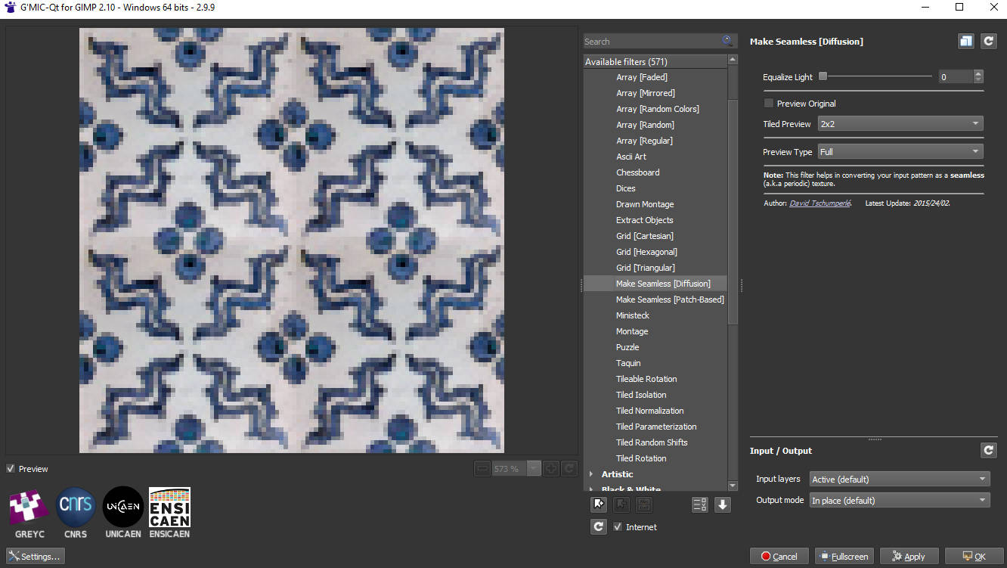The image size is (1007, 568).
Task: Click the Apply button
Action: tap(909, 557)
